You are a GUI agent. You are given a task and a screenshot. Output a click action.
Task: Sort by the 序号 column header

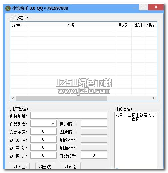18,25
